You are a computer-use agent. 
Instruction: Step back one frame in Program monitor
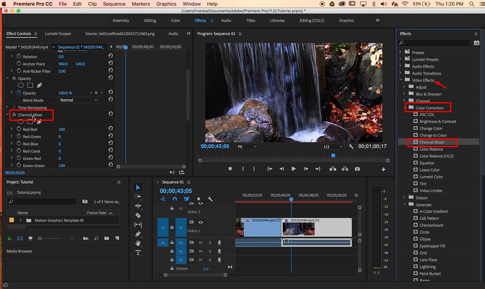pyautogui.click(x=281, y=169)
